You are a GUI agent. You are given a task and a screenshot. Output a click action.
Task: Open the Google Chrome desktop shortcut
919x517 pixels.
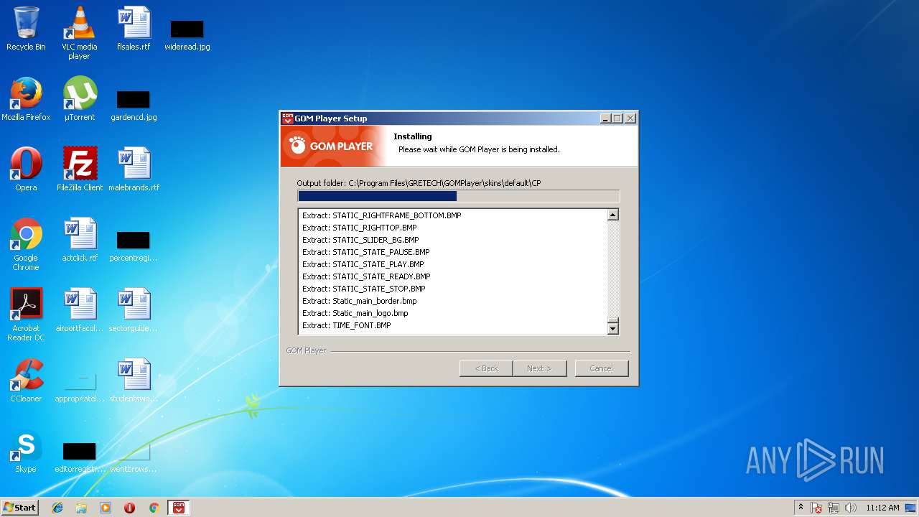(26, 245)
